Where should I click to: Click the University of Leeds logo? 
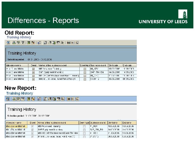163,16
